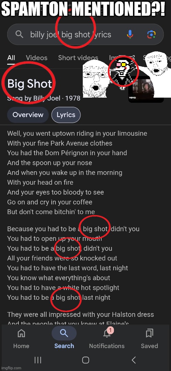Tap Android recent apps button
The height and width of the screenshot is (371, 171).
coord(38,360)
